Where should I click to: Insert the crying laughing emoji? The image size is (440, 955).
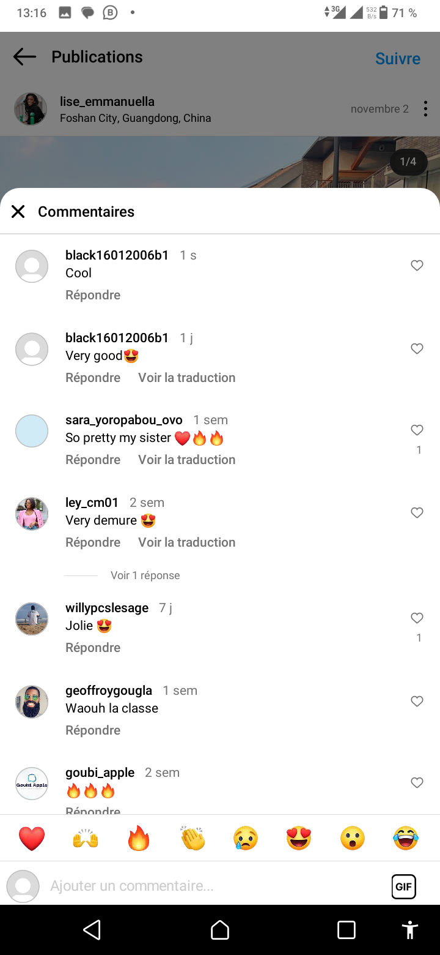point(406,838)
